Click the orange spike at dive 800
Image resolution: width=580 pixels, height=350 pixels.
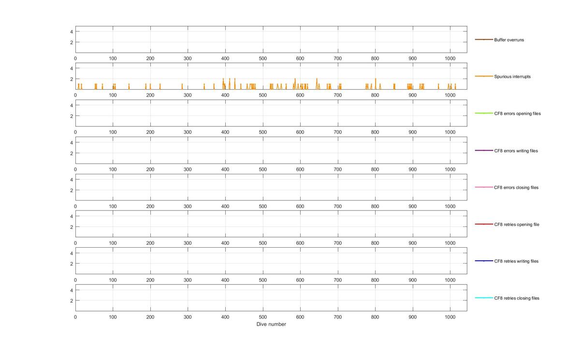pos(376,84)
